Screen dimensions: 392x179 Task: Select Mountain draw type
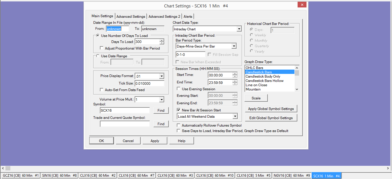pyautogui.click(x=270, y=89)
